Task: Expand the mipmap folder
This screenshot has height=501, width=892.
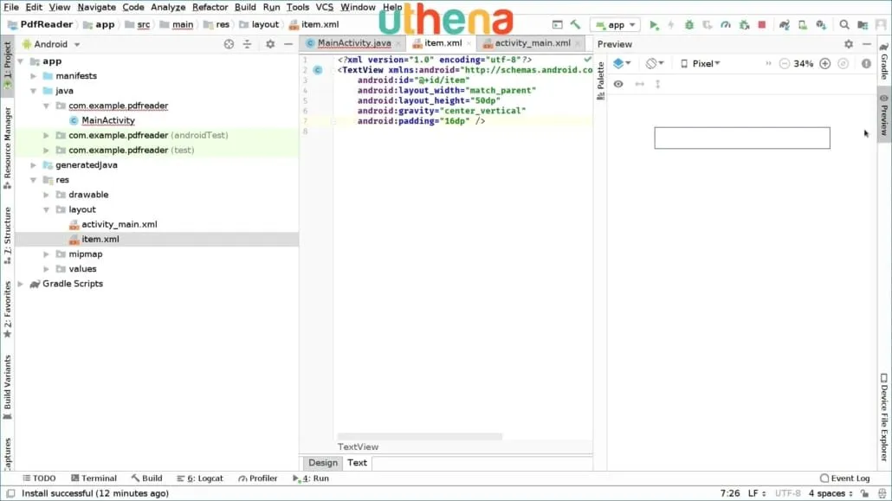Action: (x=46, y=254)
